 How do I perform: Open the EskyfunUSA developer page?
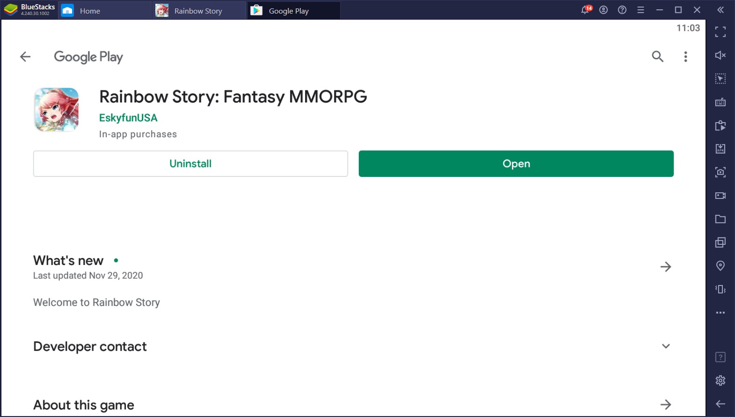pyautogui.click(x=128, y=118)
